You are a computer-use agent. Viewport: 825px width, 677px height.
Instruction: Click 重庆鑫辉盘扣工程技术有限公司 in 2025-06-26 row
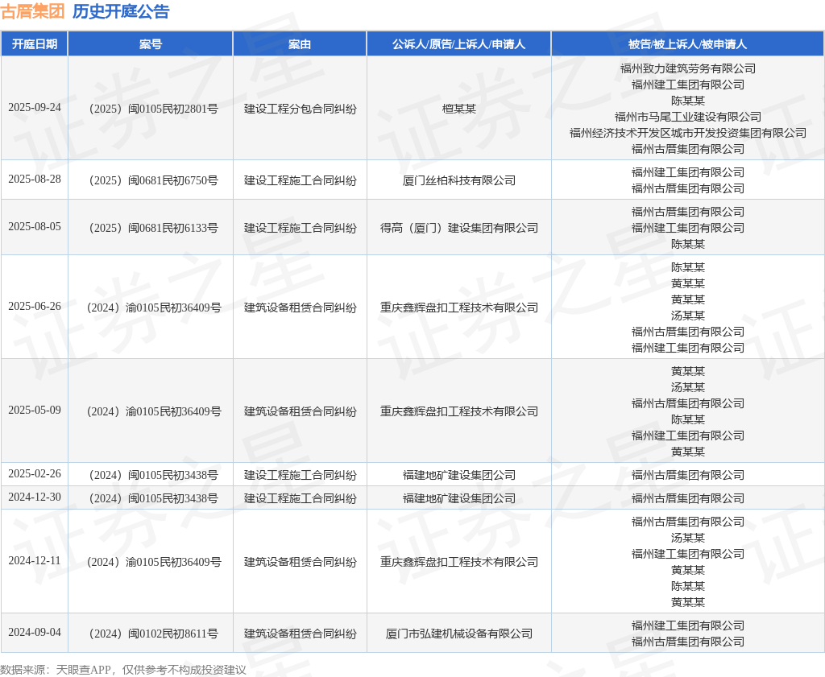point(458,308)
